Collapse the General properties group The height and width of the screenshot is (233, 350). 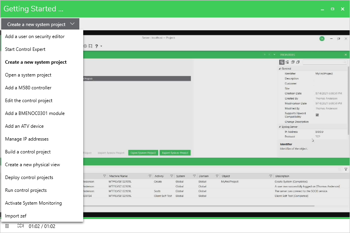click(x=280, y=69)
